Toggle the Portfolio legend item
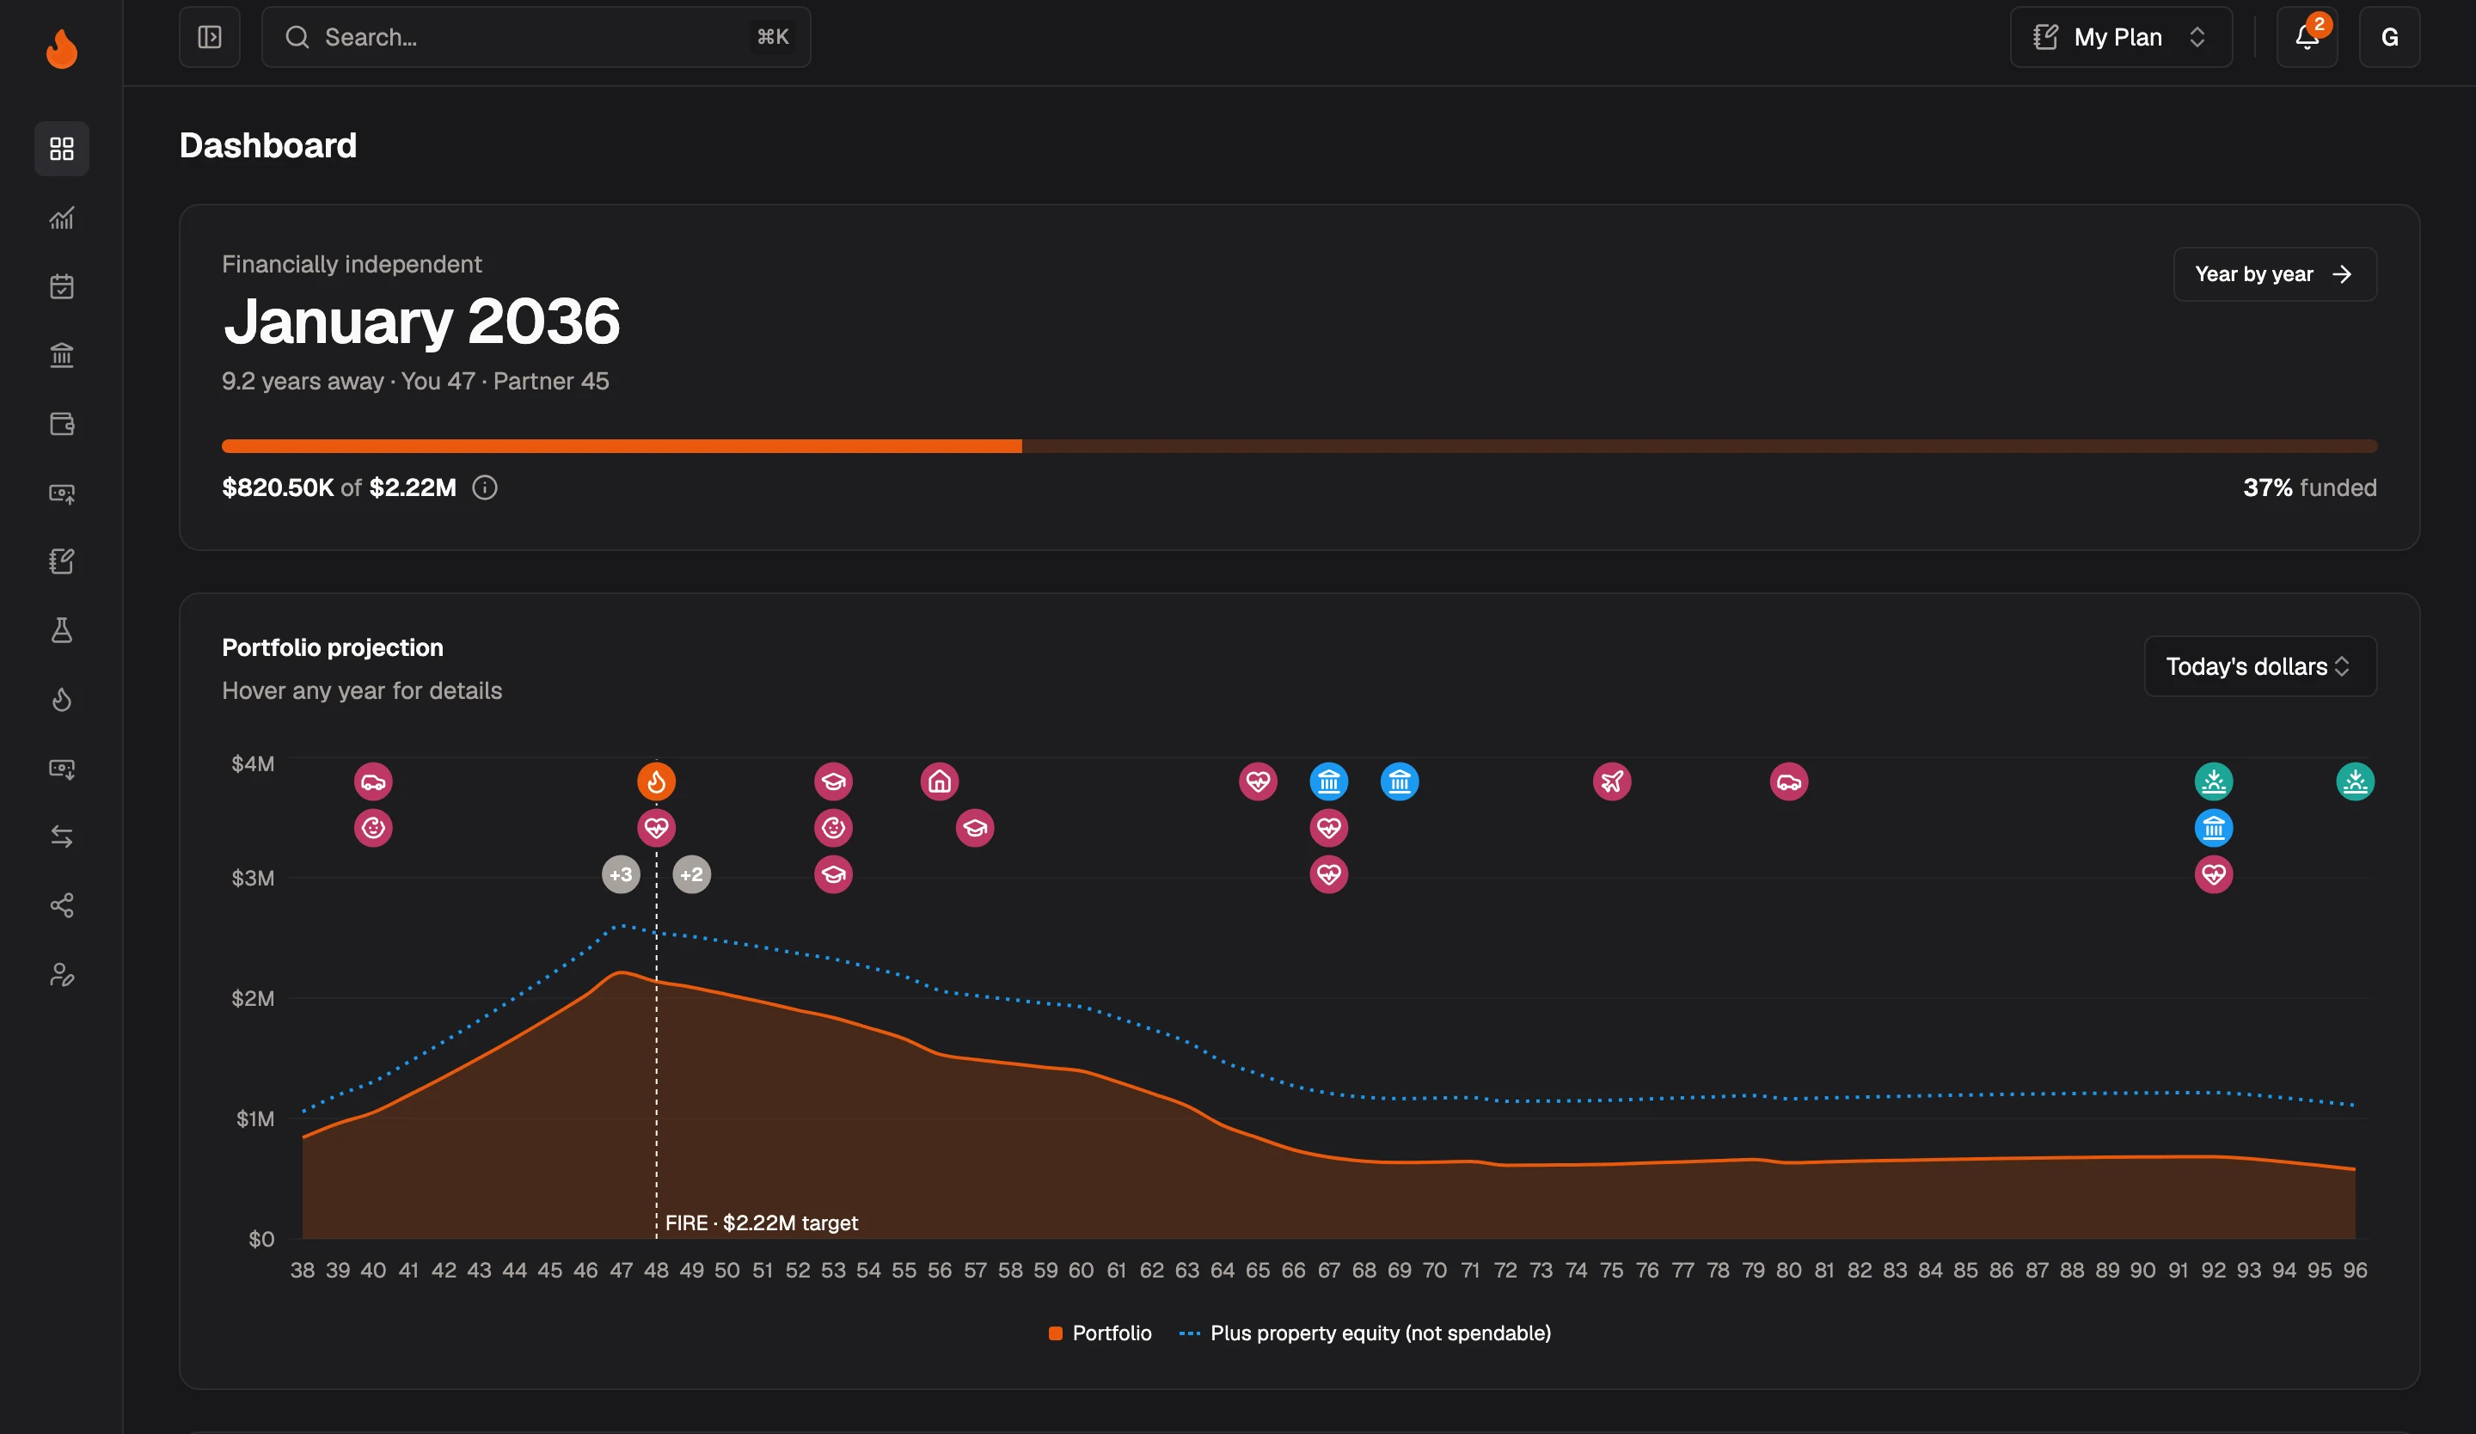The height and width of the screenshot is (1434, 2476). point(1100,1333)
